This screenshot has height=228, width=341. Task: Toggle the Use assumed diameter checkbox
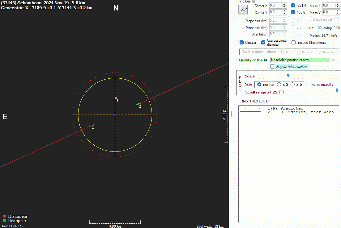click(263, 43)
